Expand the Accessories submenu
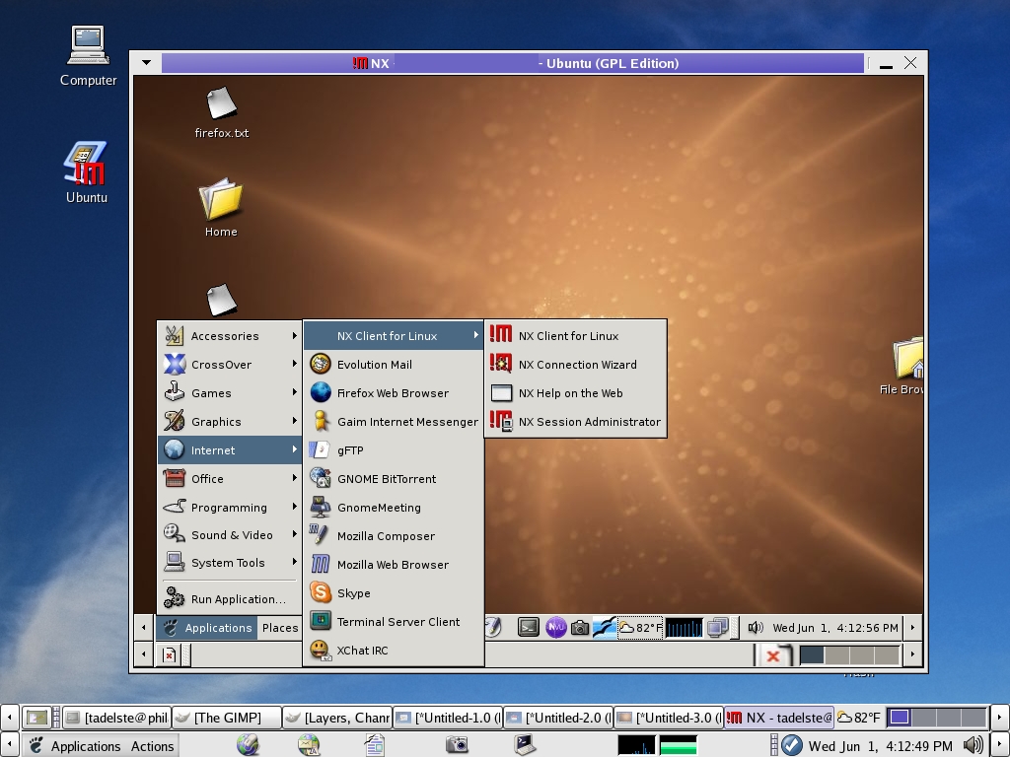 pos(225,336)
